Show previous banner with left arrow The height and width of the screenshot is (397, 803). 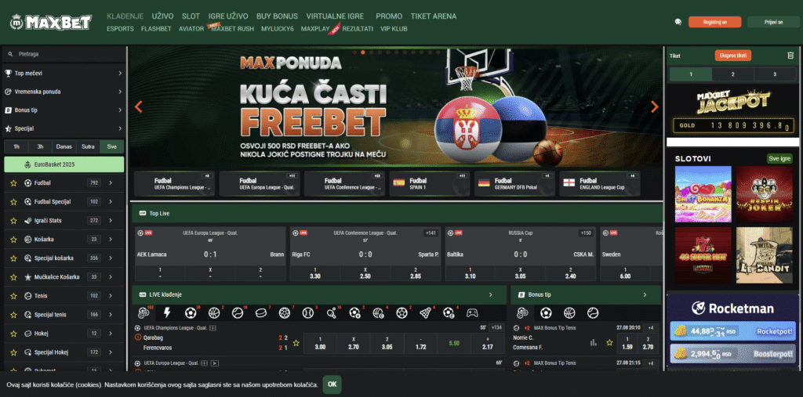click(138, 107)
